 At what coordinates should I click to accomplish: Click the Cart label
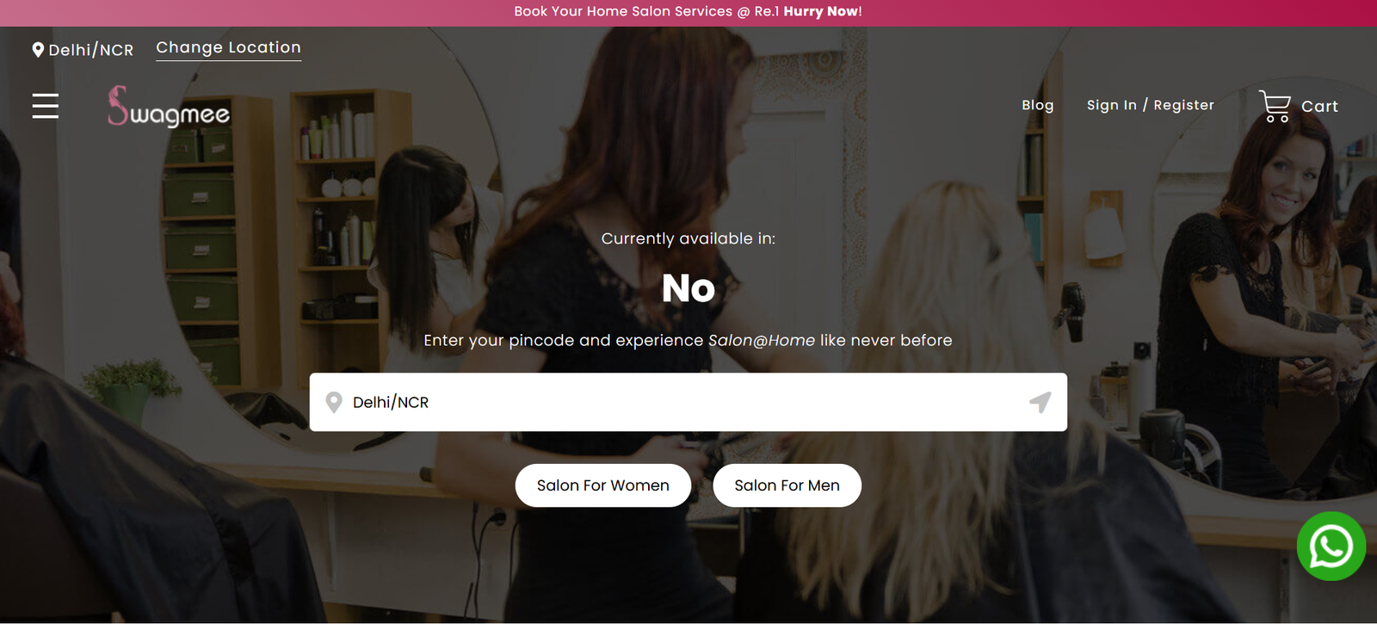point(1319,107)
